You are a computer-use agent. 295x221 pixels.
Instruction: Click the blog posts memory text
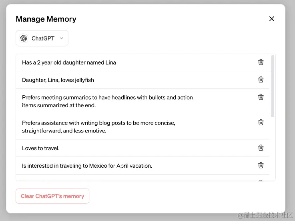98,127
